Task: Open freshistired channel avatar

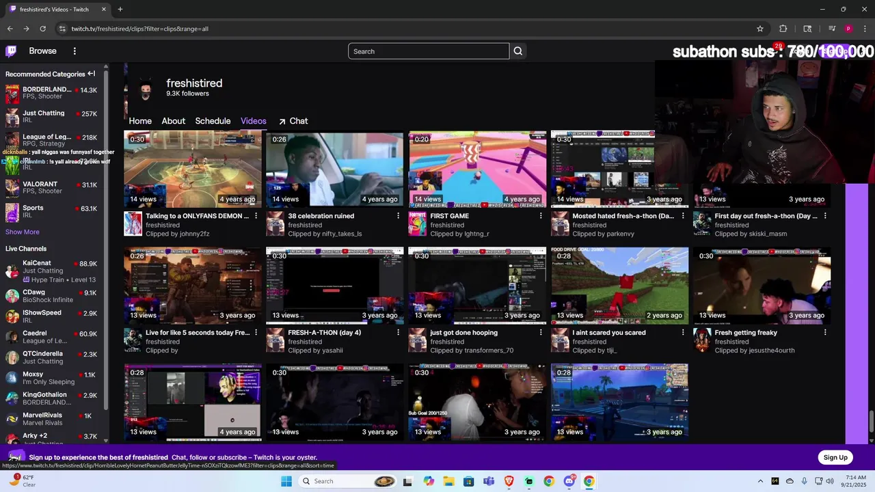Action: tap(146, 90)
